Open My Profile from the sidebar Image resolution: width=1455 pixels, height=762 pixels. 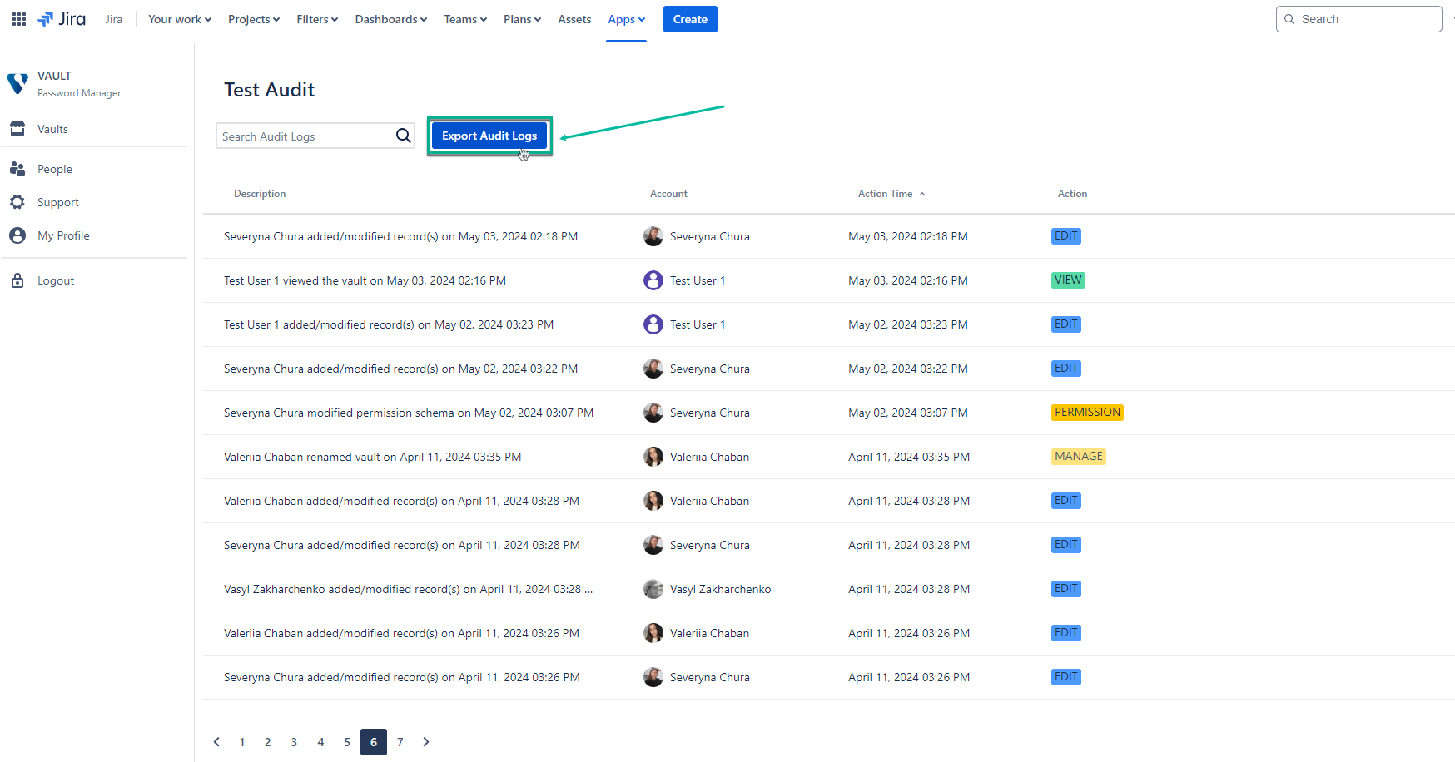17,235
